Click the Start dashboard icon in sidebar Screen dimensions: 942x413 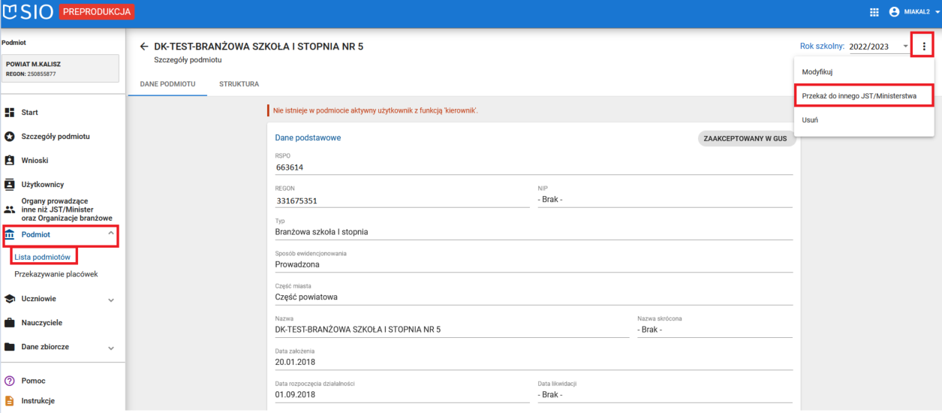pos(10,113)
